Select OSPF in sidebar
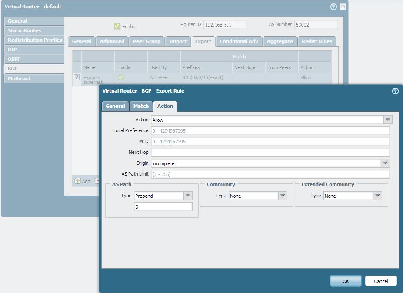Image resolution: width=403 pixels, height=293 pixels. coord(34,59)
